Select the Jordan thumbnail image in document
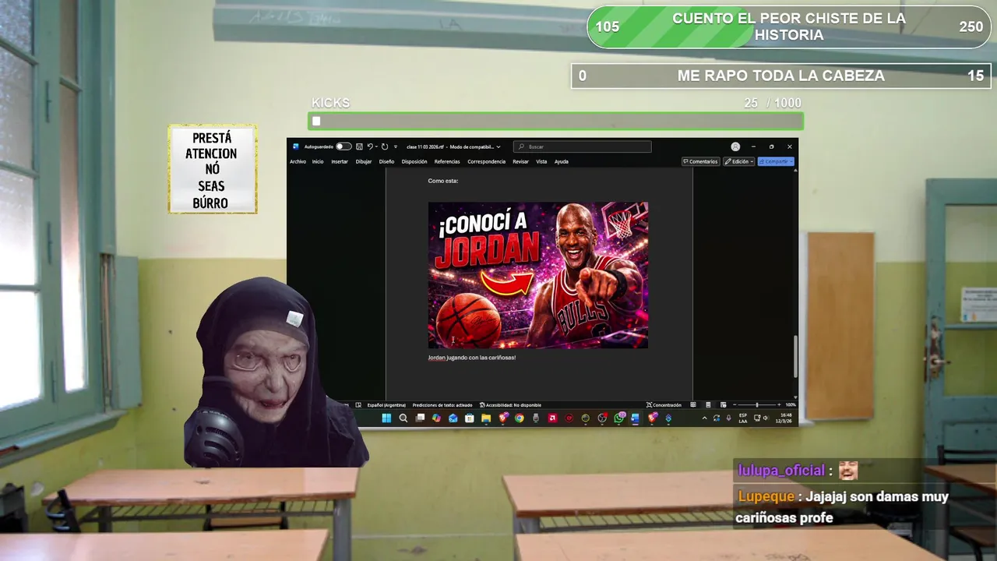Viewport: 997px width, 561px height. (537, 275)
